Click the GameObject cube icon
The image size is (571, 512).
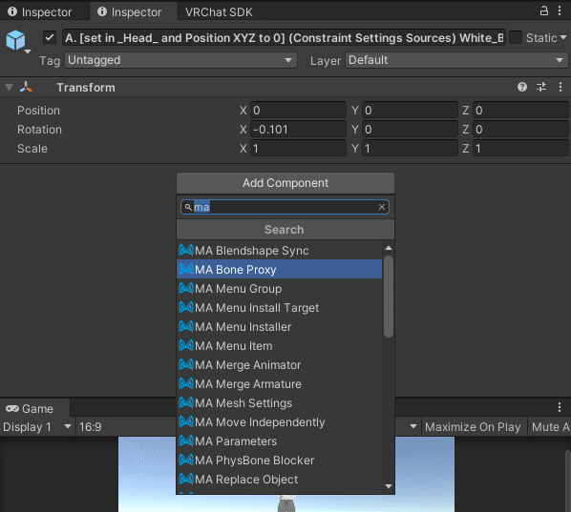[16, 40]
